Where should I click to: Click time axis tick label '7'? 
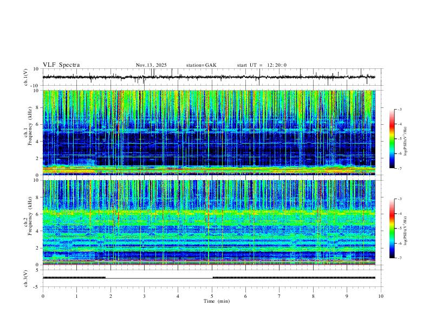point(279,296)
